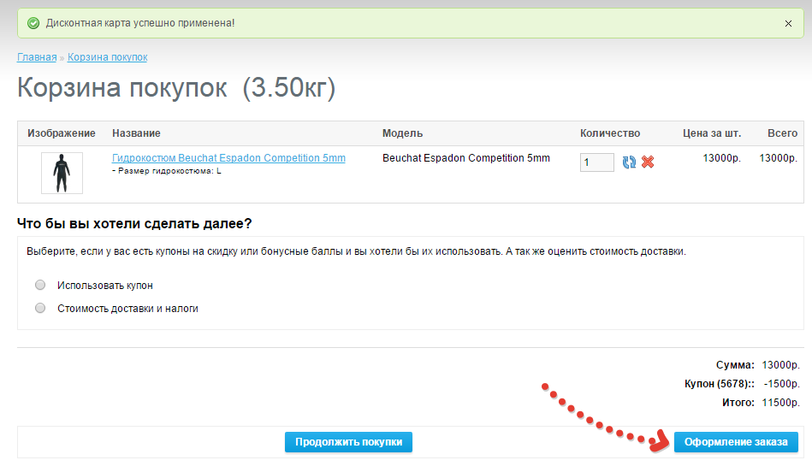Open the 'Гидрокостюм Beuchat Espadon Competition 5mm' product link
Screen dimensions: 812x472
pyautogui.click(x=228, y=158)
